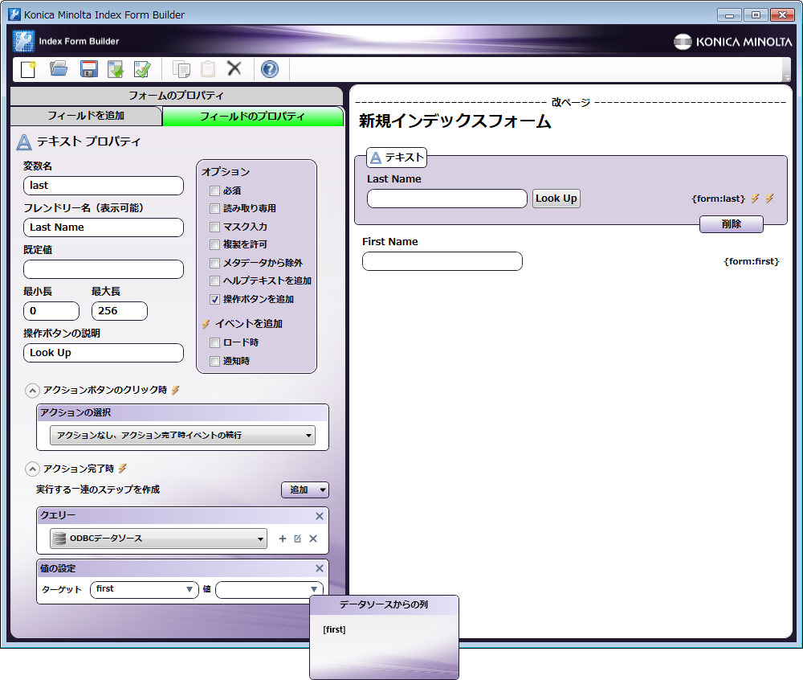Image resolution: width=803 pixels, height=680 pixels.
Task: Select the First Name field label in preview
Action: [390, 242]
